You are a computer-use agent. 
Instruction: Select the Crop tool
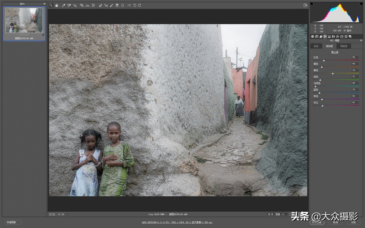click(x=82, y=5)
